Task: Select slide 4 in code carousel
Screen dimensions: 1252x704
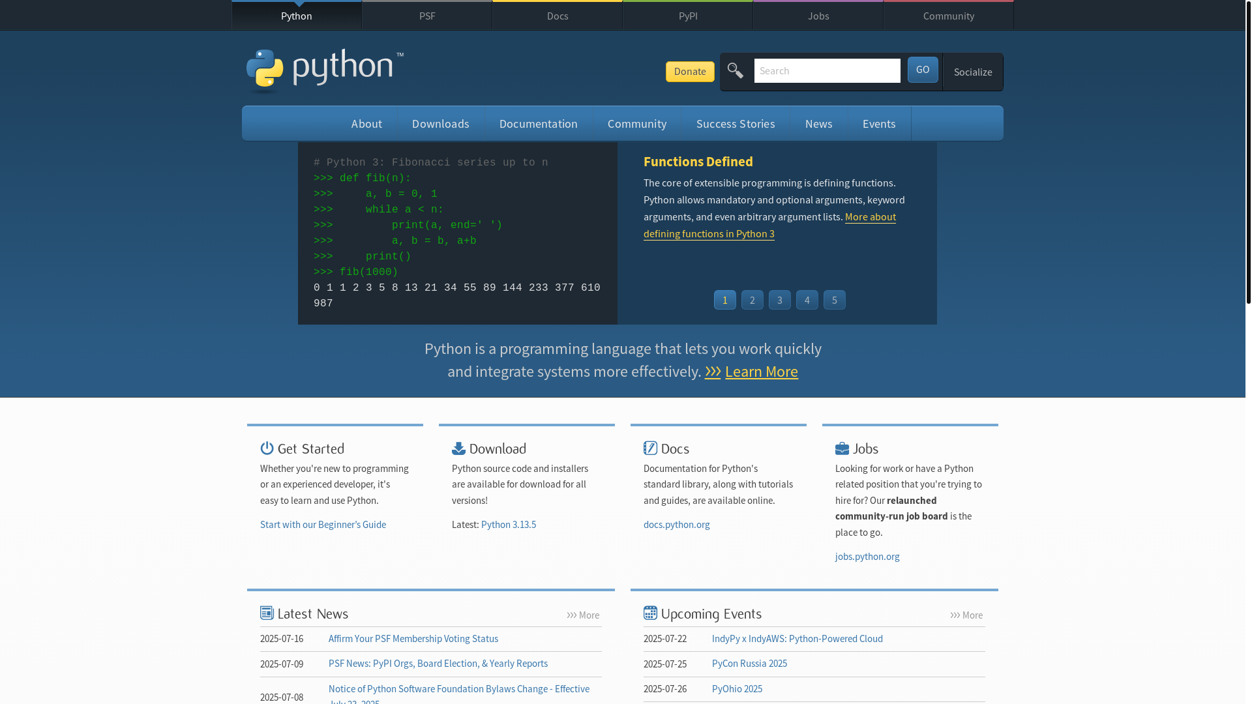Action: pos(807,300)
